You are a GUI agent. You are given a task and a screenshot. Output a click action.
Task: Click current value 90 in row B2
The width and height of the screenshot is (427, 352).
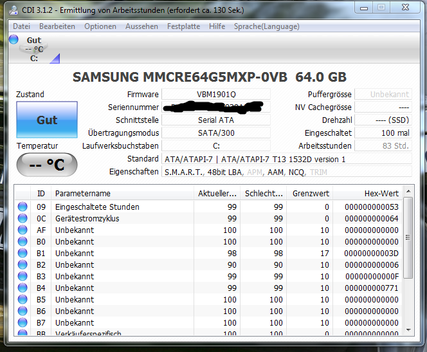tap(232, 265)
